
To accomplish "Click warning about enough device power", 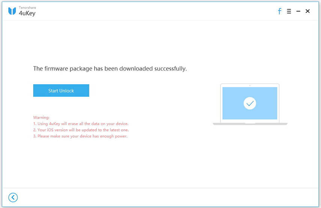I will point(80,136).
